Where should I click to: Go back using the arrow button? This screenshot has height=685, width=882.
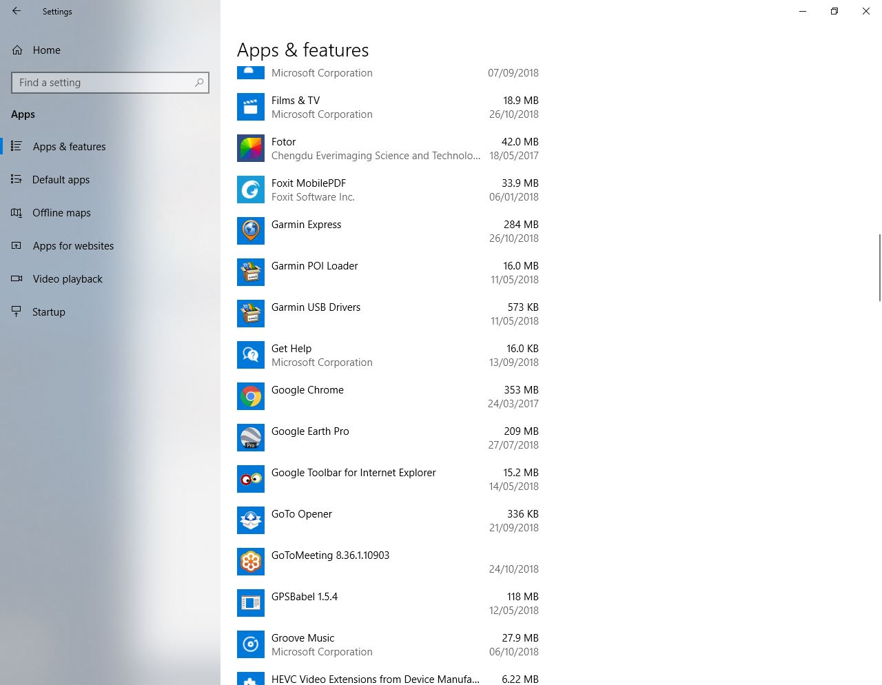point(16,11)
